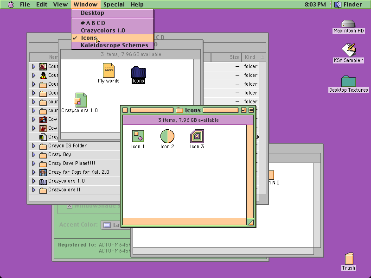Click the 1 N O folder icon
This screenshot has height=278, width=371.
[x=271, y=175]
